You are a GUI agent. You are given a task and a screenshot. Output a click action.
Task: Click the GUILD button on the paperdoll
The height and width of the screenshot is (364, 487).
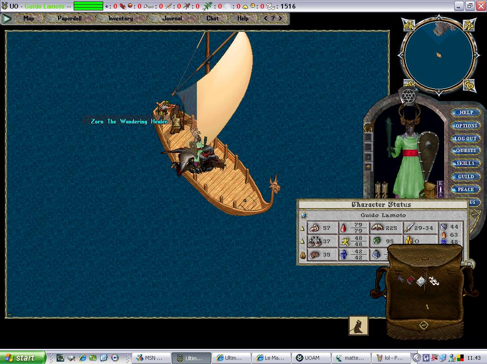tap(466, 176)
